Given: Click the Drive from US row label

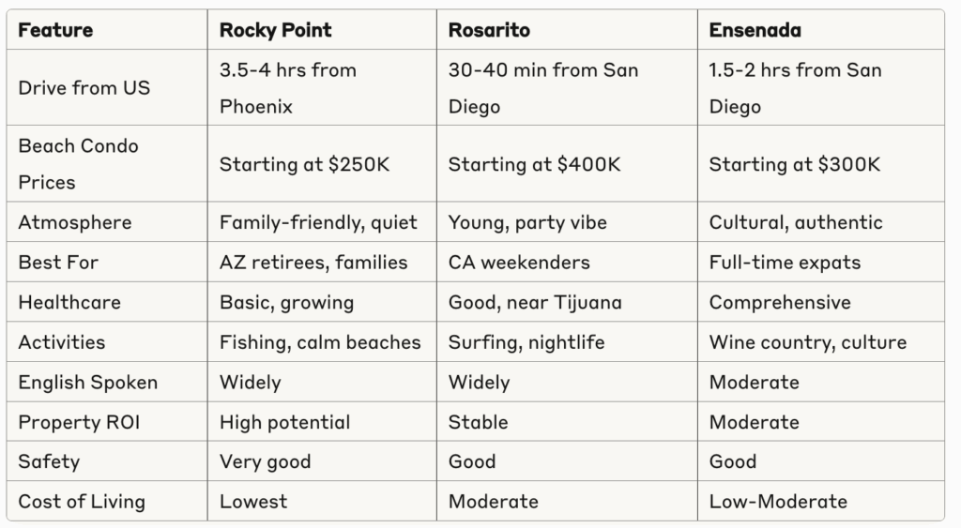Looking at the screenshot, I should (x=84, y=88).
